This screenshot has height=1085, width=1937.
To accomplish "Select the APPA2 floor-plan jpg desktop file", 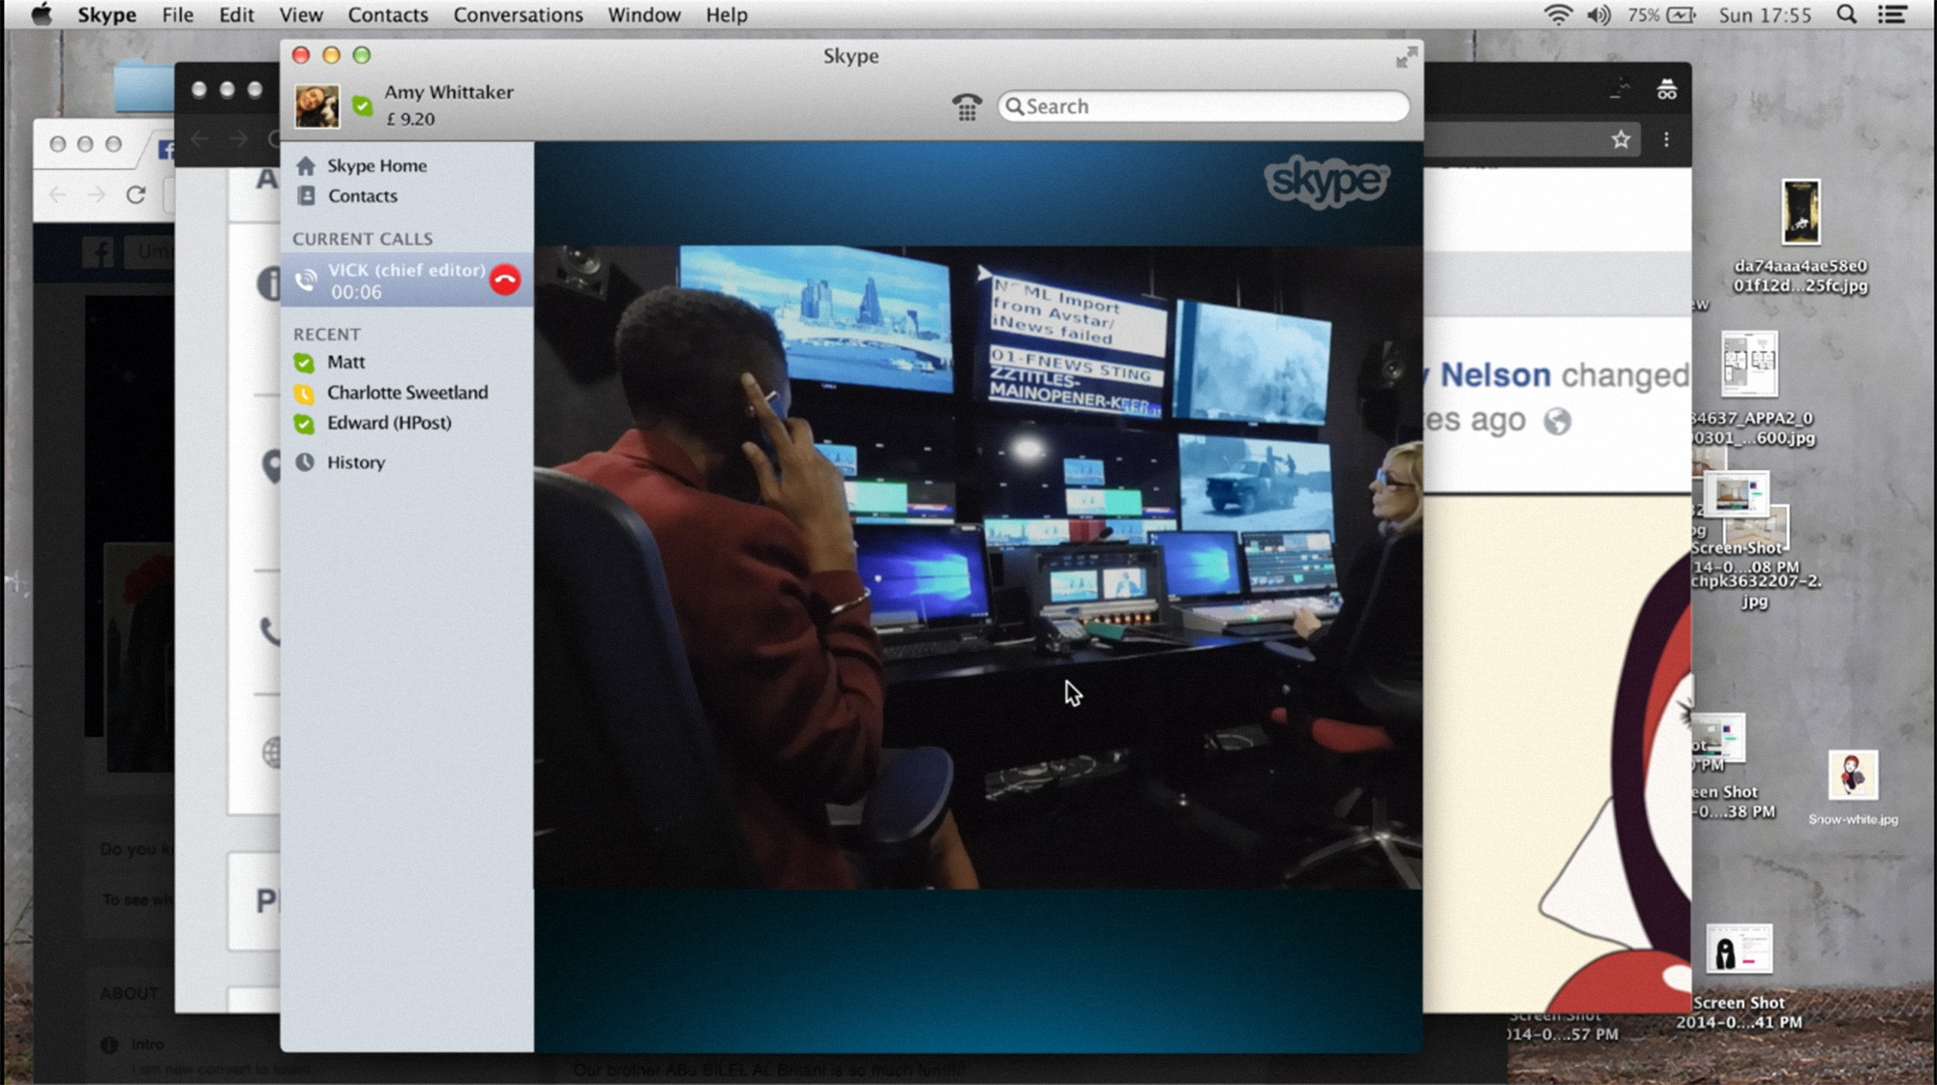I will tap(1751, 389).
